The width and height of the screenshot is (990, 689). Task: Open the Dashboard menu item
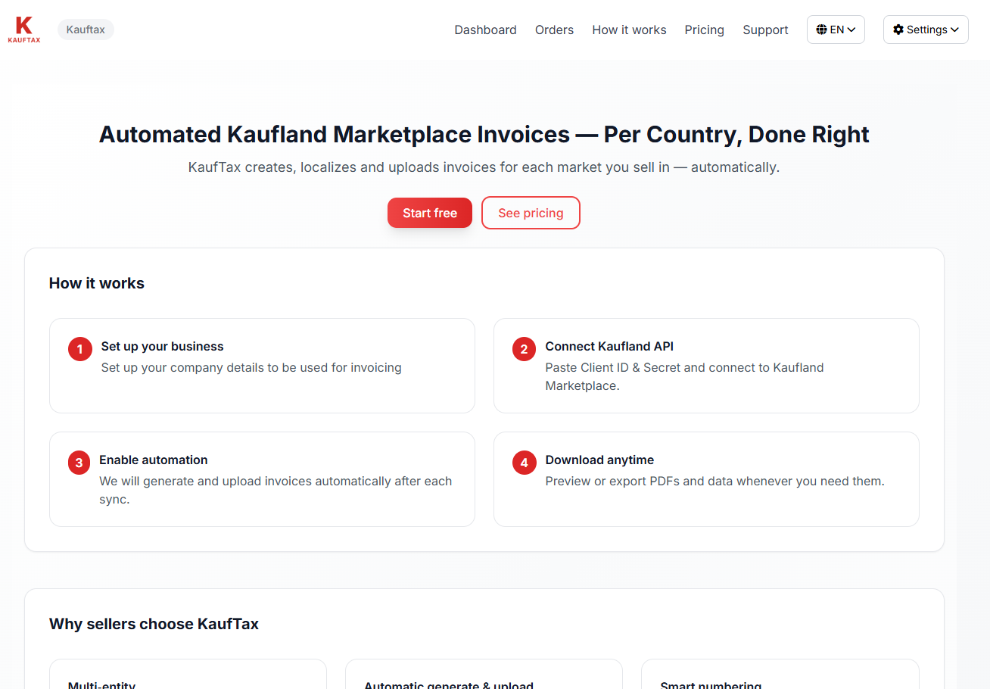(x=485, y=30)
